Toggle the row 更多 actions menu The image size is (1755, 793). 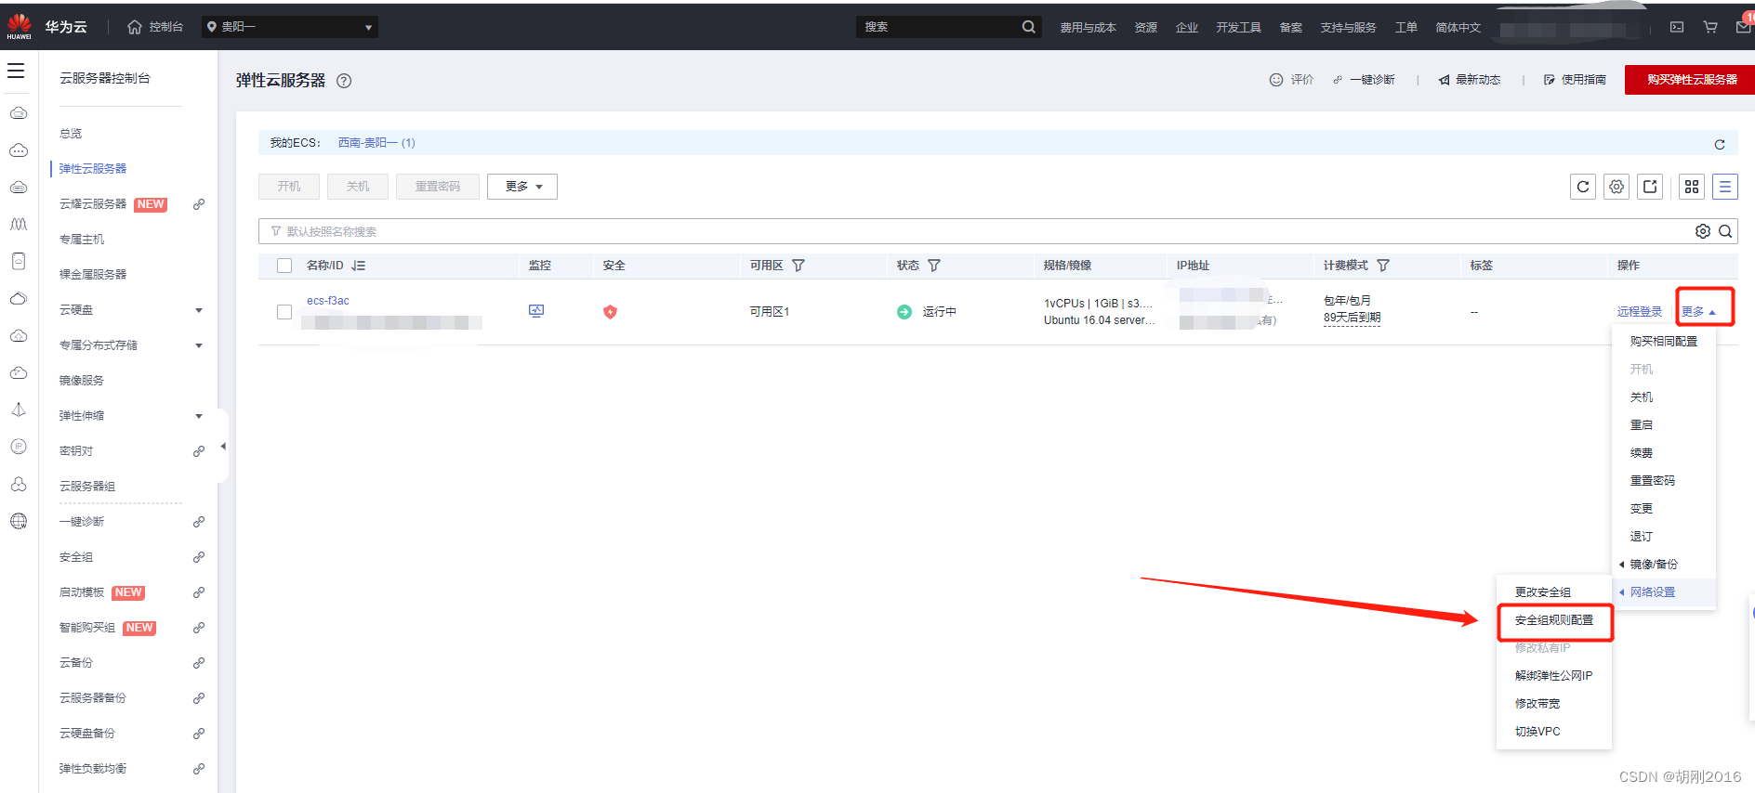[x=1698, y=312]
